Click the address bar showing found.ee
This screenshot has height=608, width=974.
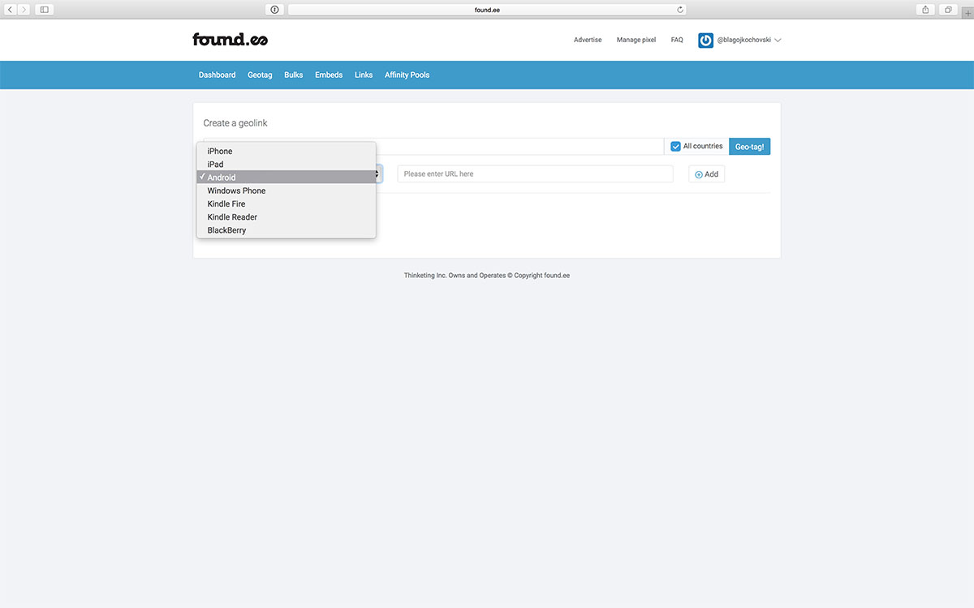click(x=487, y=10)
